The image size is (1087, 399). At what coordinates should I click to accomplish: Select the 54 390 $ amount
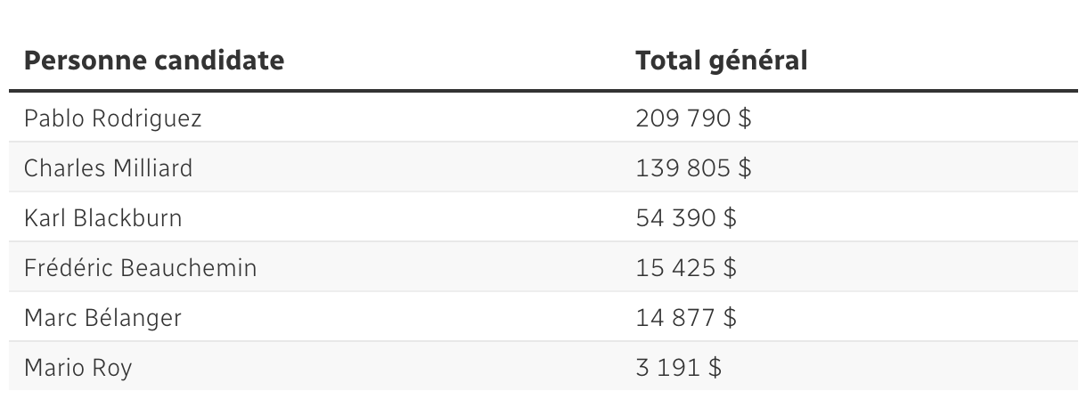point(686,218)
